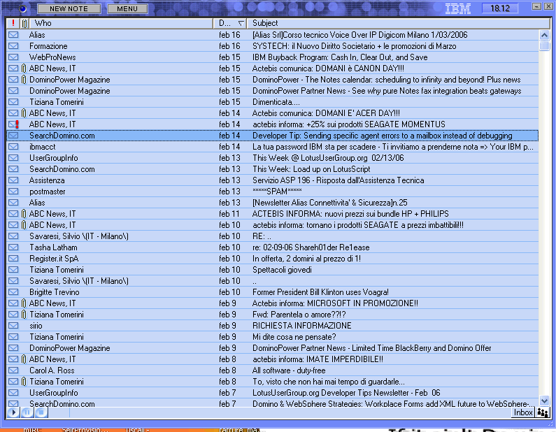This screenshot has width=556, height=432.
Task: Toggle the date sort triangle arrow
Action: pos(241,23)
